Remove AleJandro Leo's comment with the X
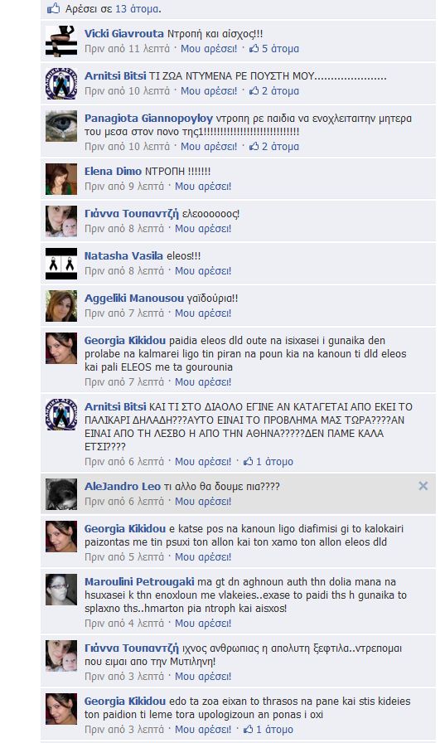440x743 pixels. pos(423,486)
